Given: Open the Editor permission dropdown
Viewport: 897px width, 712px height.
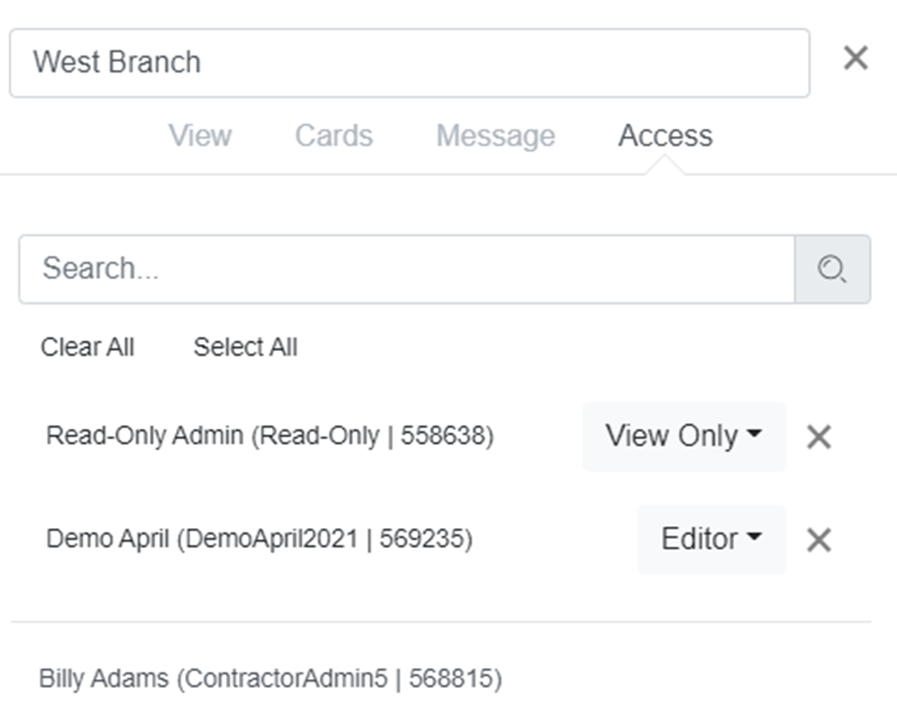Looking at the screenshot, I should [711, 540].
